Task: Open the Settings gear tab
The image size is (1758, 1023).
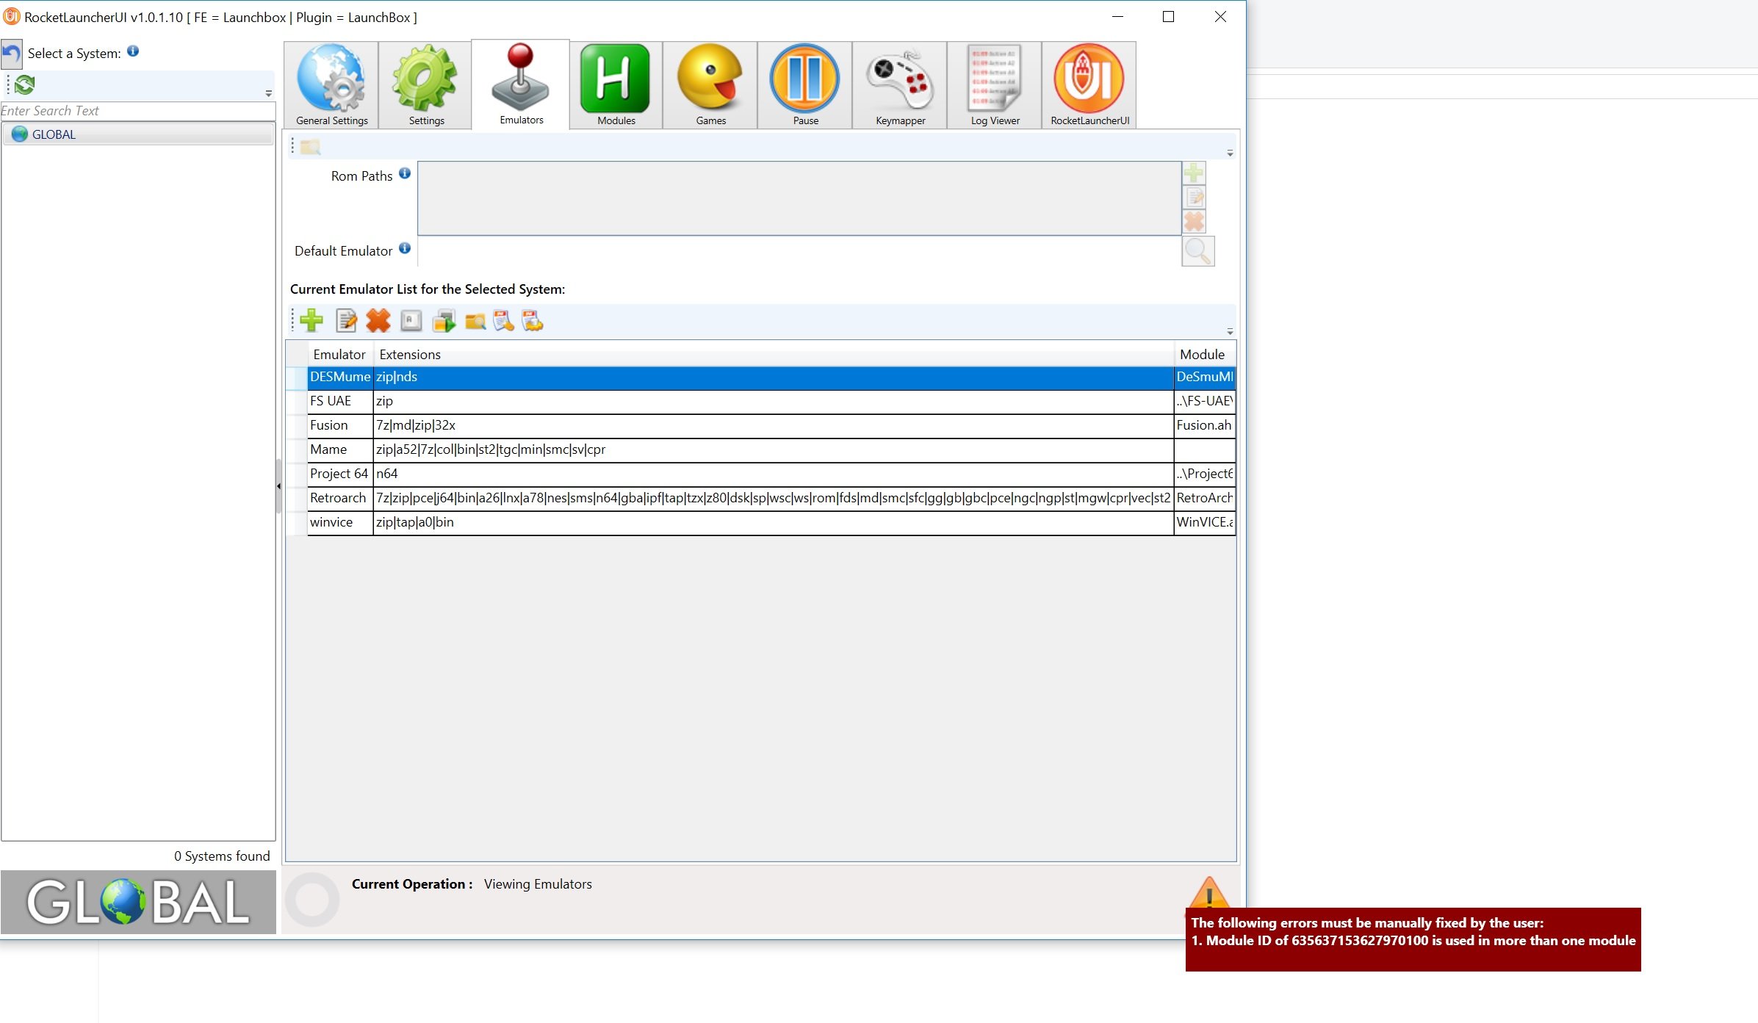Action: point(426,85)
